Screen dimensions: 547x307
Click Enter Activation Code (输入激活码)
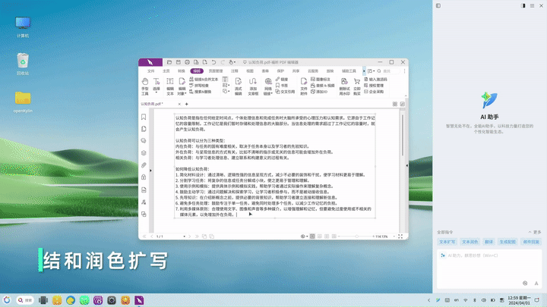pos(375,80)
